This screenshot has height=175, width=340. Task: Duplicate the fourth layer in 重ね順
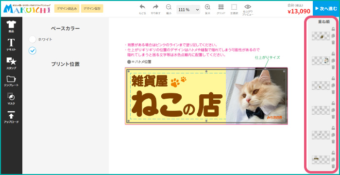point(333,110)
